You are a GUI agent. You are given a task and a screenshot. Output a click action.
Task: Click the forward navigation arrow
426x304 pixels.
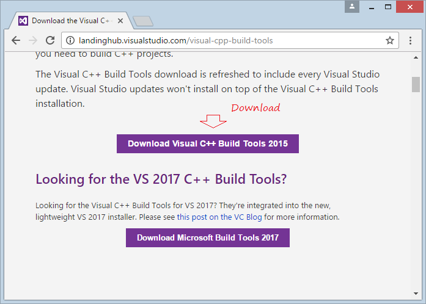pos(33,40)
